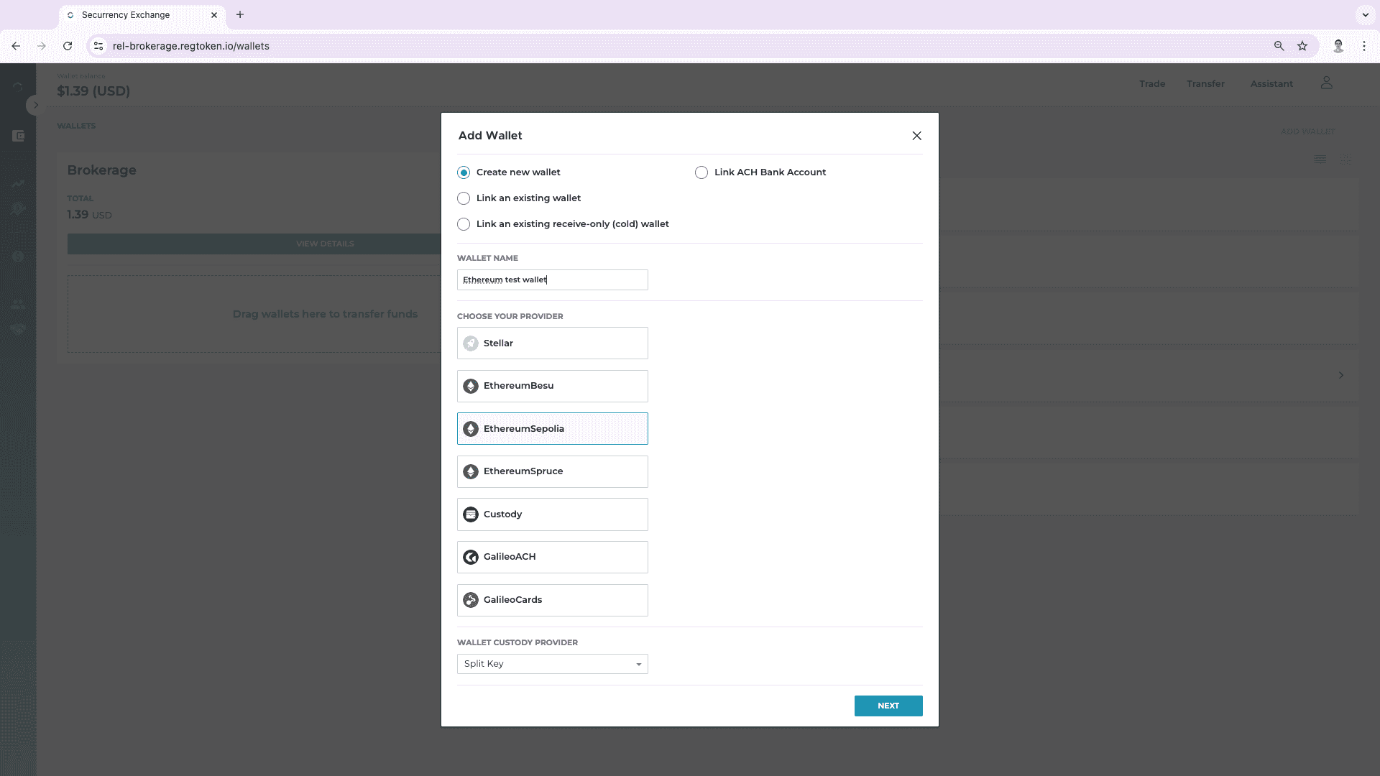Click the NEXT button
The width and height of the screenshot is (1380, 776).
[888, 706]
